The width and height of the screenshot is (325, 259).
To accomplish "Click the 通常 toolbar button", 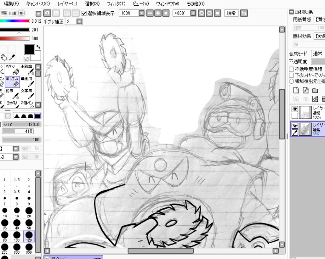I will tap(231, 13).
